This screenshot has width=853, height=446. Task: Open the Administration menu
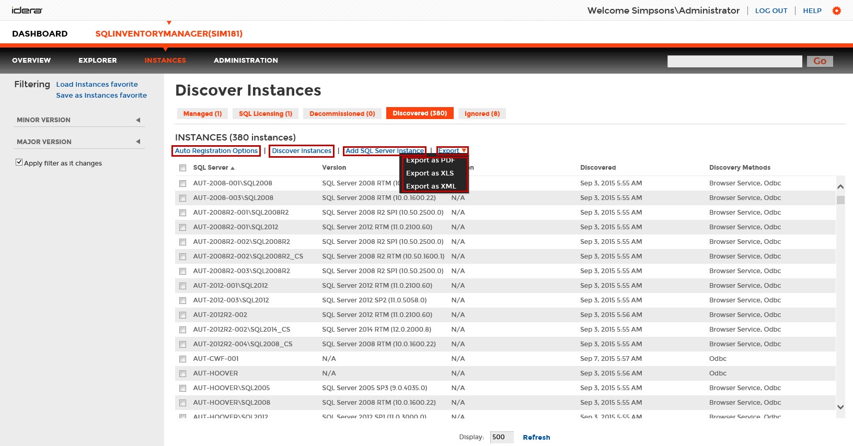246,61
